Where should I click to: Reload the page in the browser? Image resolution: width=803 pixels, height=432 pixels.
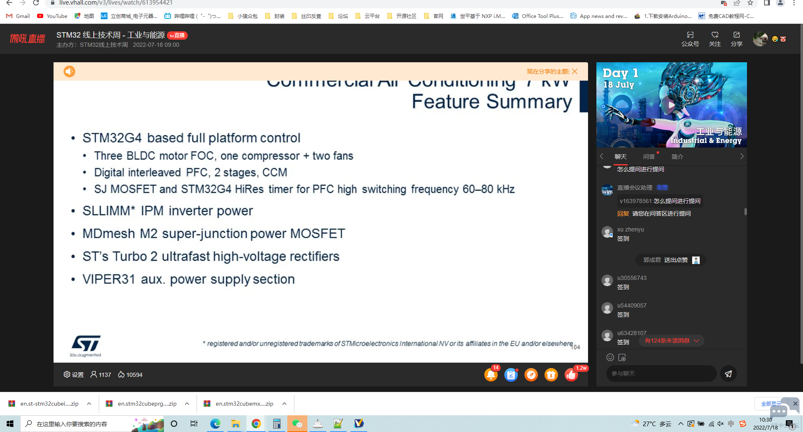[36, 3]
